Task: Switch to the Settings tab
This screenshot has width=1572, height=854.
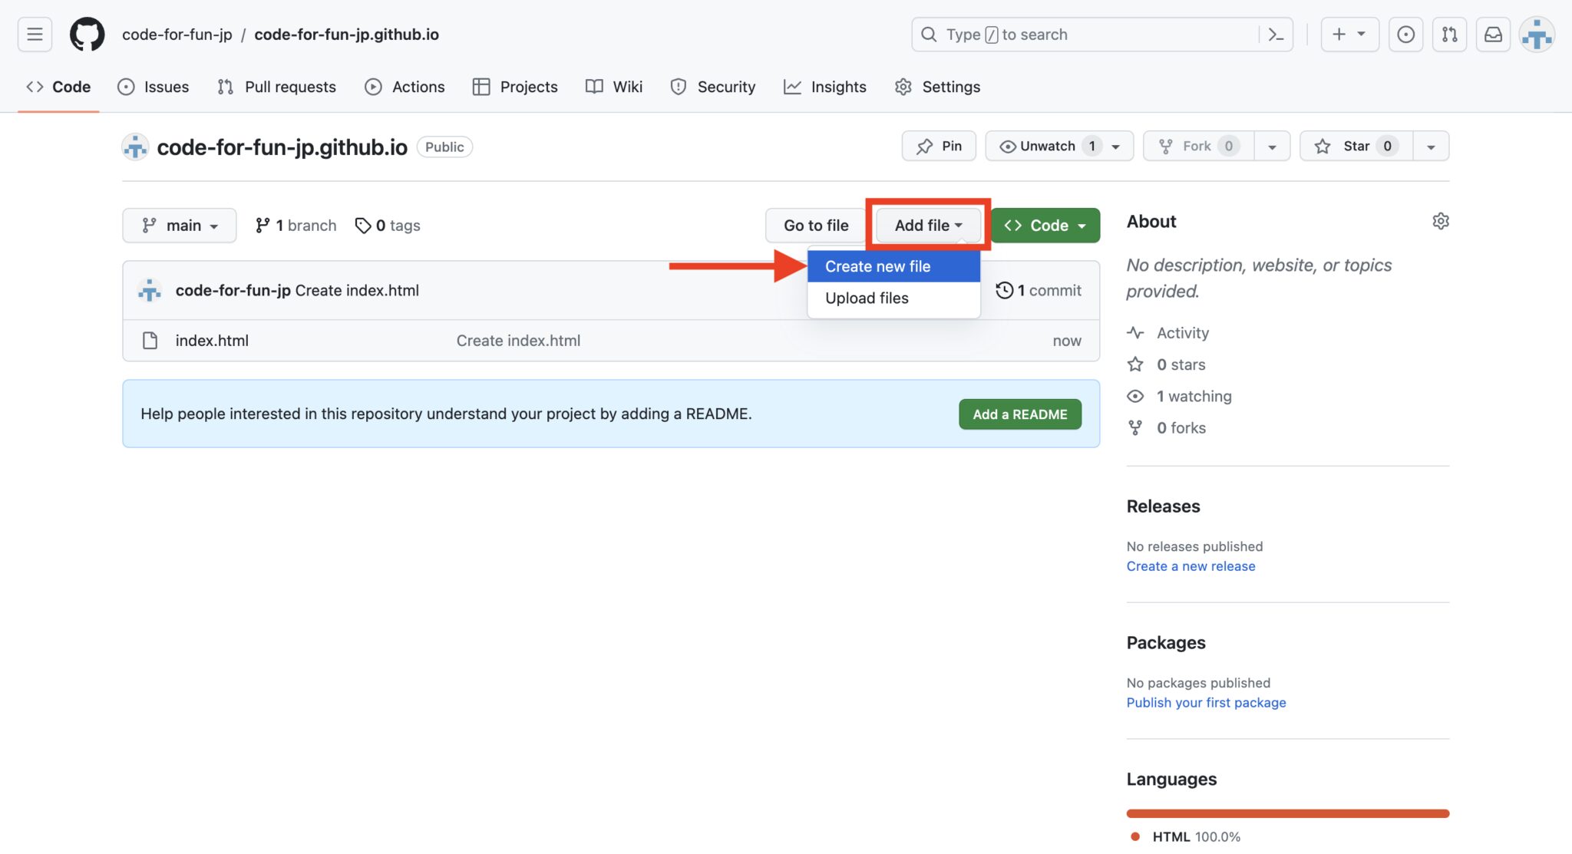Action: (x=937, y=87)
